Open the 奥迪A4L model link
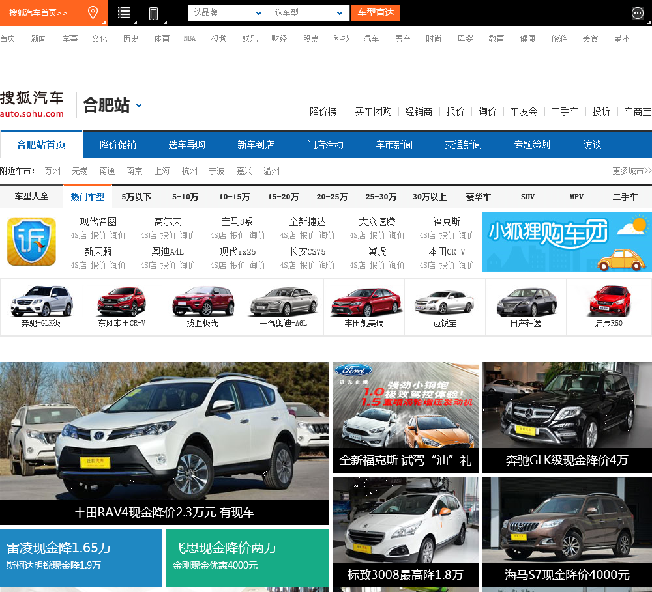Viewport: 652px width, 592px height. pyautogui.click(x=168, y=251)
